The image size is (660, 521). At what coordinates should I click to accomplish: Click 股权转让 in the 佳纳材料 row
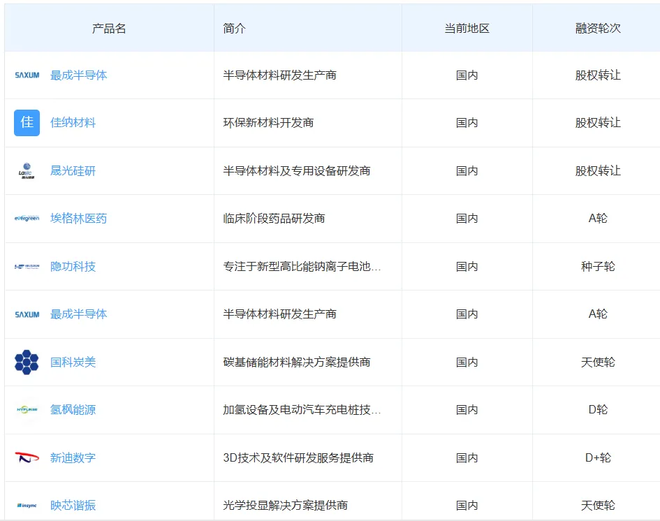pyautogui.click(x=598, y=122)
